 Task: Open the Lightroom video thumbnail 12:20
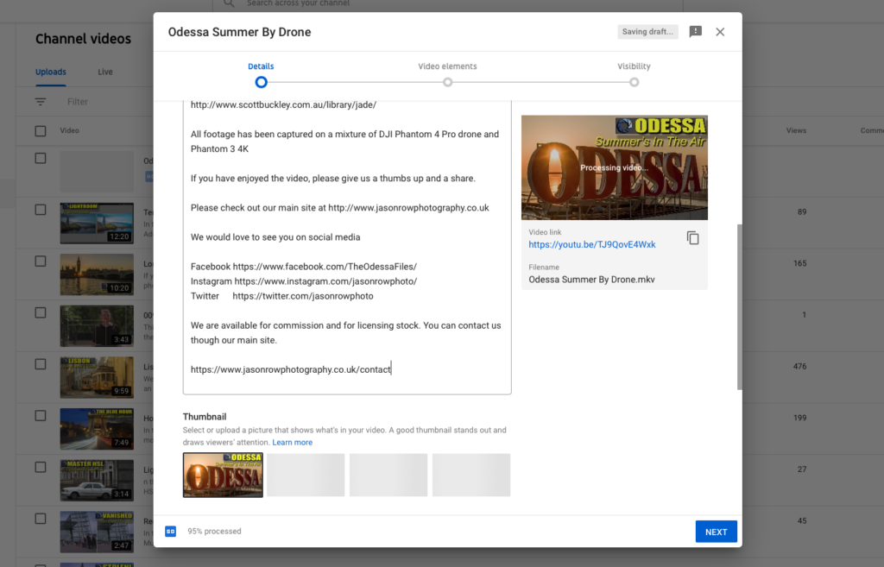[97, 224]
